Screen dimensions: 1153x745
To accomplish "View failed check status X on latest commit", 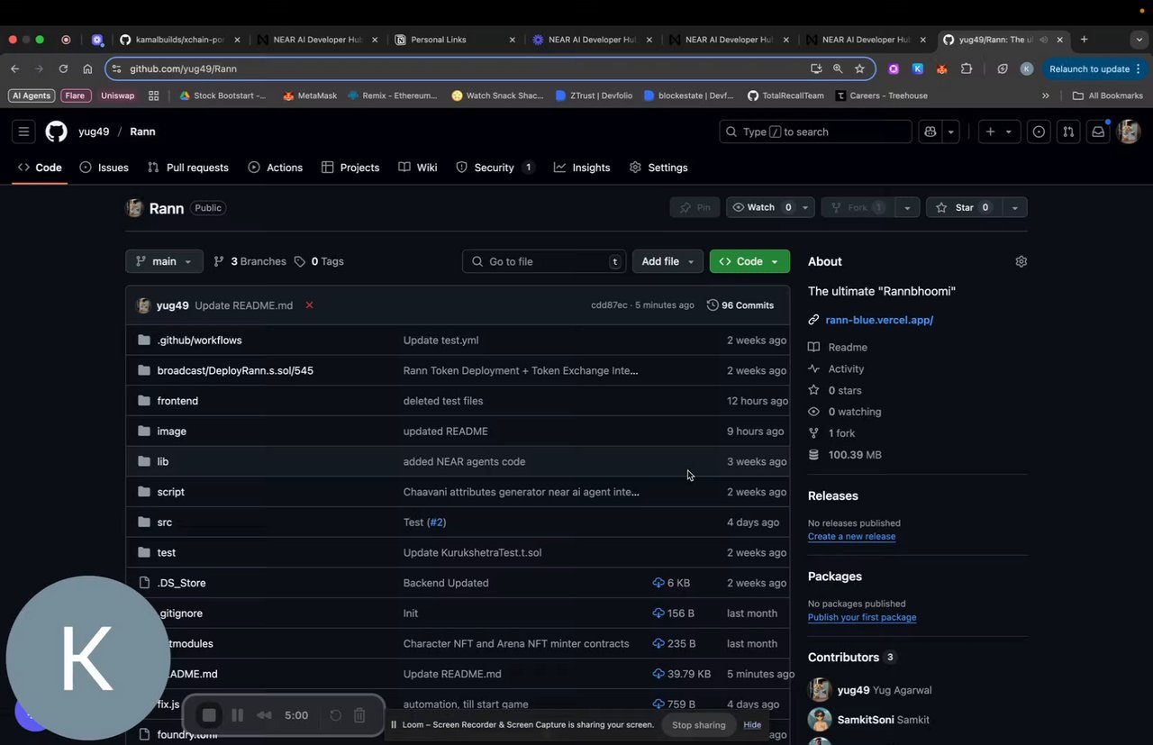I will [309, 305].
